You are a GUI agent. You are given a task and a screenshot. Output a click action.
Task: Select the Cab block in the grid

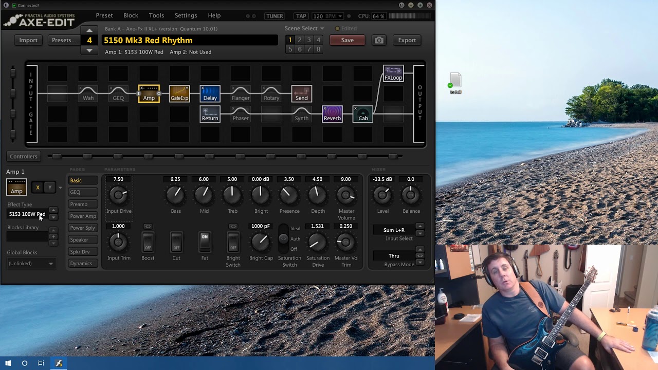coord(363,114)
